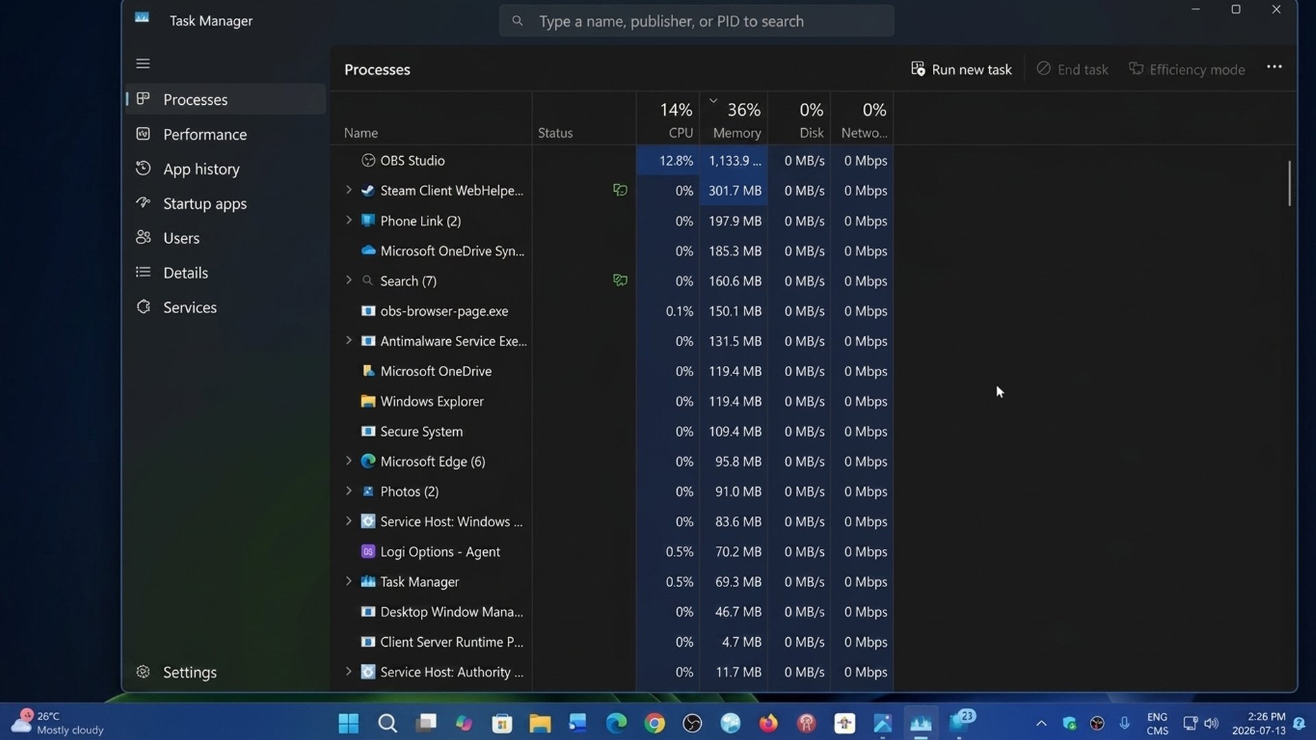Click the Microsoft OneDrive Sync cloud icon
Viewport: 1316px width, 740px height.
pos(368,251)
